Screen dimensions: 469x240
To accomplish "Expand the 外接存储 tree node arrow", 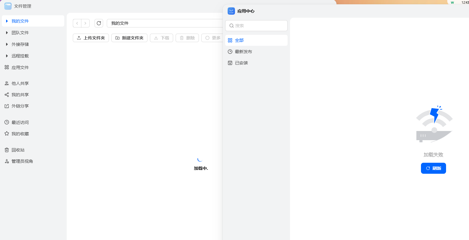I will coord(7,44).
